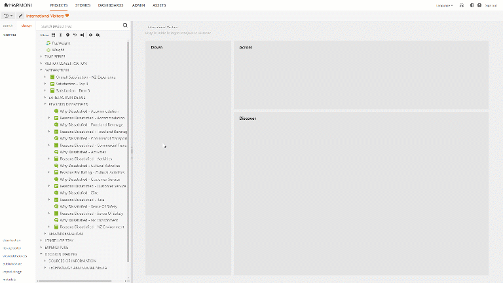Click the export design link in sidebar
Screen dimensions: 503x283
pyautogui.click(x=12, y=272)
